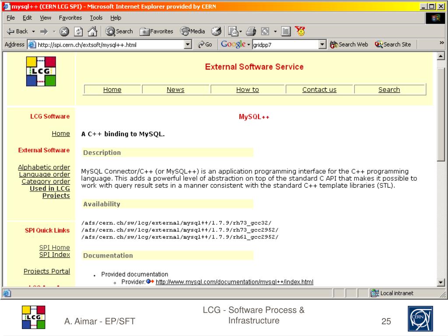
Task: Refresh the page using the toolbar icon
Action: coord(78,31)
